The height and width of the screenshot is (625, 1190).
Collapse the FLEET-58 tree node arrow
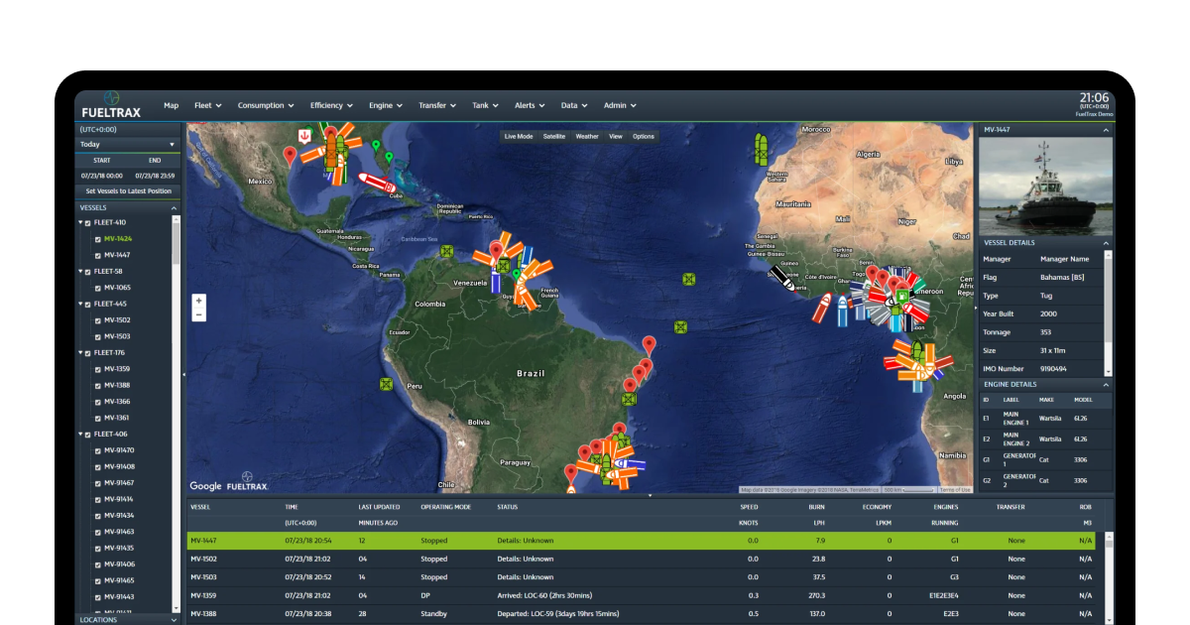click(x=80, y=271)
